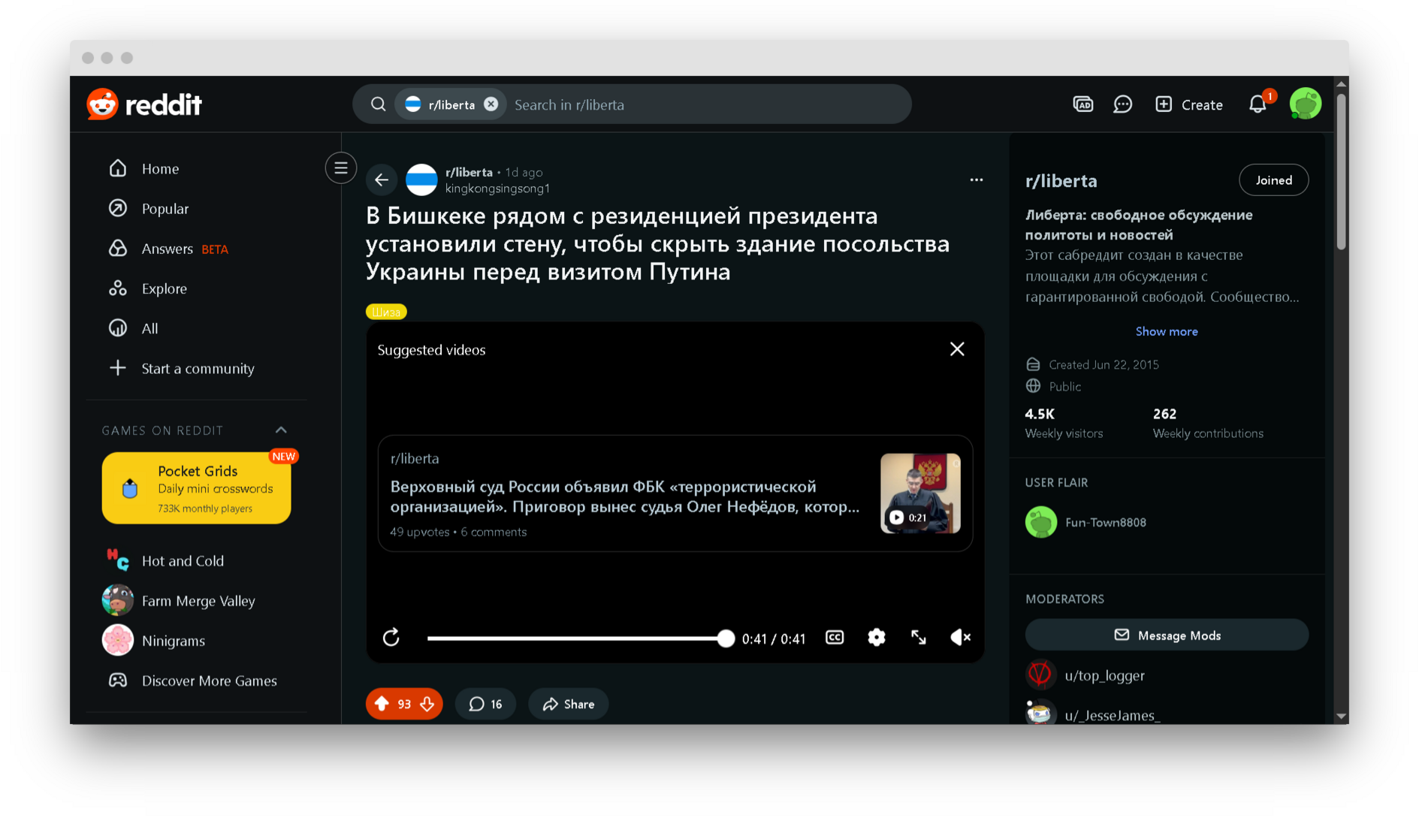
Task: Open Explore in the left navigation
Action: (164, 288)
